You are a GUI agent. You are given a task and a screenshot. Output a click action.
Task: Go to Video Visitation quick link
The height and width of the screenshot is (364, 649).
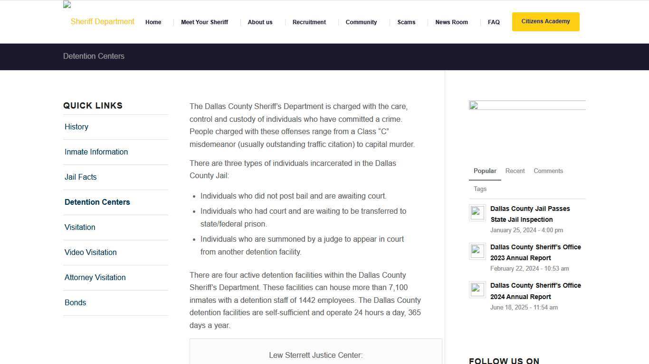tap(90, 253)
